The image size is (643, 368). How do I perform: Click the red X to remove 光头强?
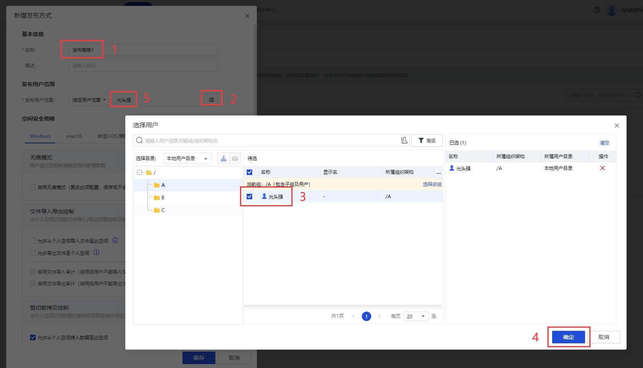tap(602, 168)
